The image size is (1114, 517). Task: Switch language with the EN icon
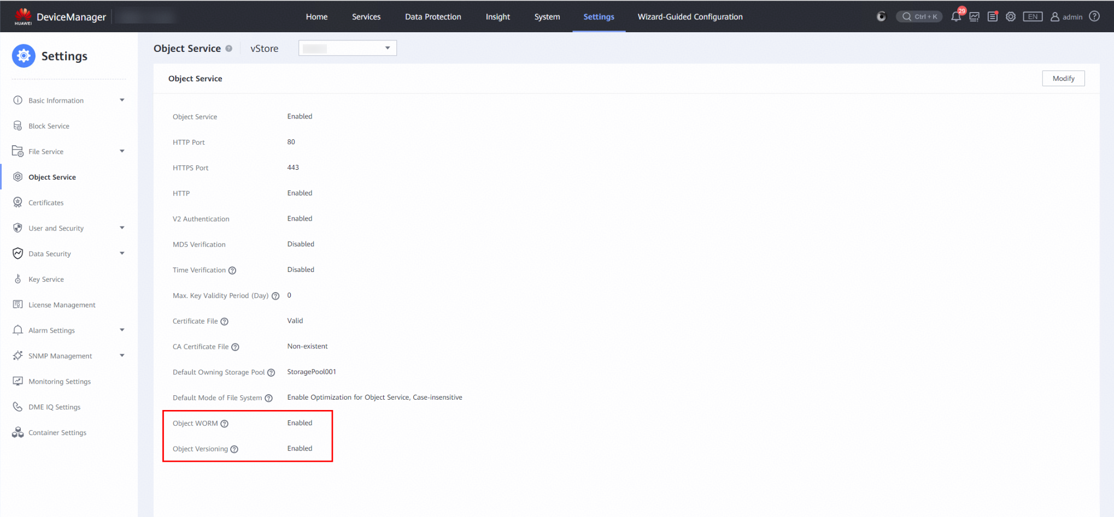tap(1033, 16)
